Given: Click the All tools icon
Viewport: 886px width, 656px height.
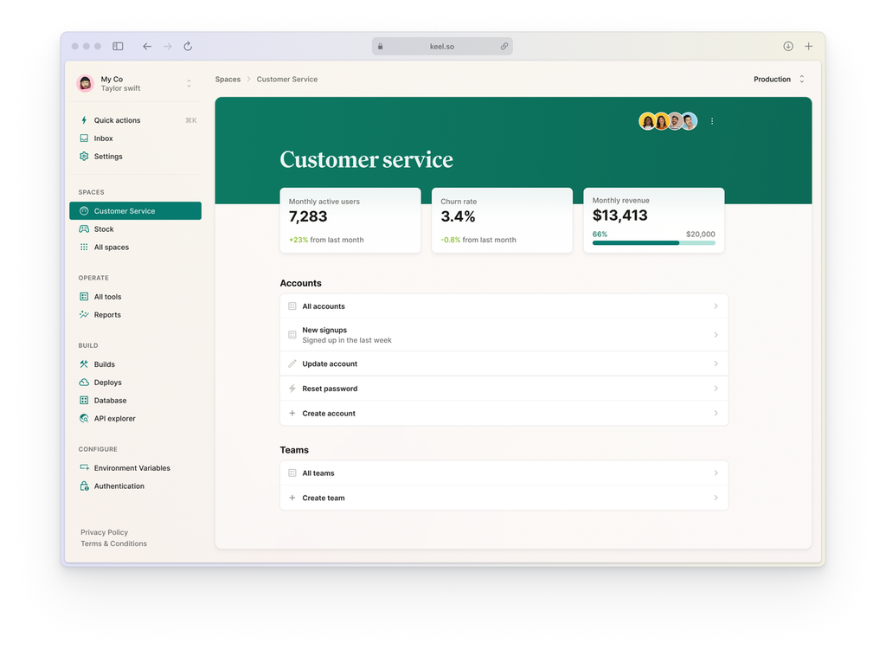Looking at the screenshot, I should (84, 297).
